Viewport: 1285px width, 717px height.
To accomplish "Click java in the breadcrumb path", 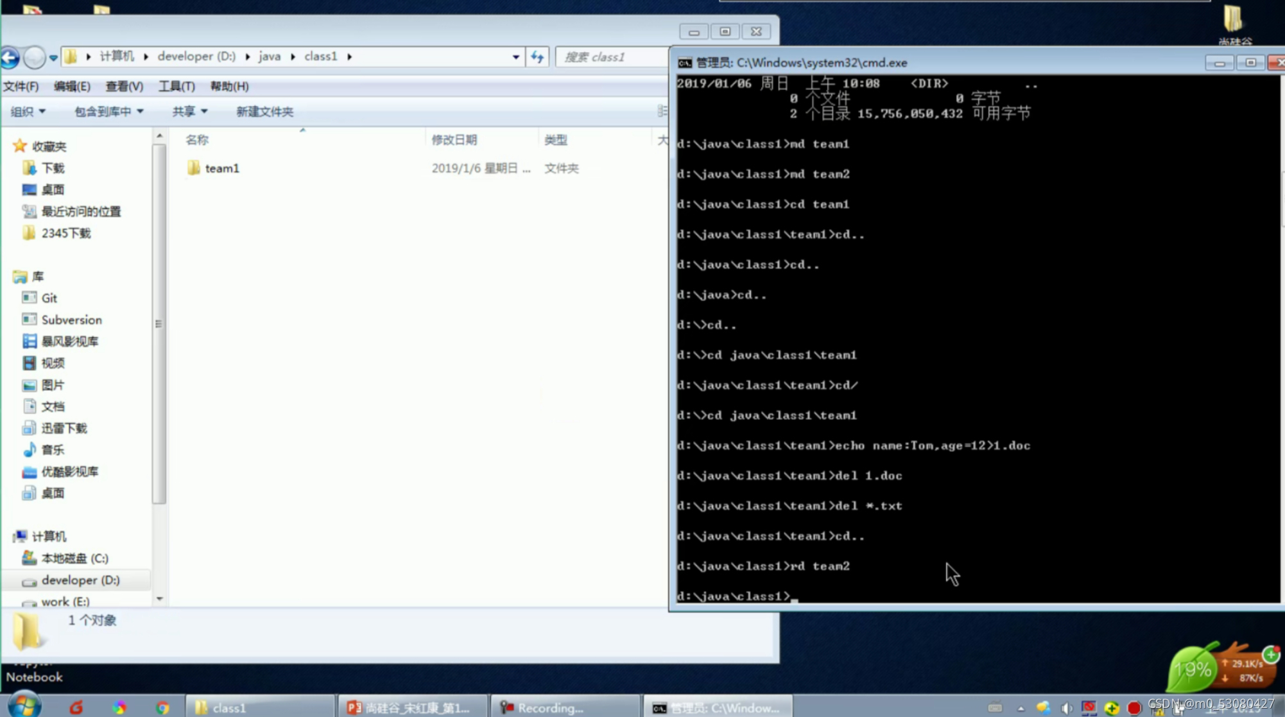I will (270, 56).
